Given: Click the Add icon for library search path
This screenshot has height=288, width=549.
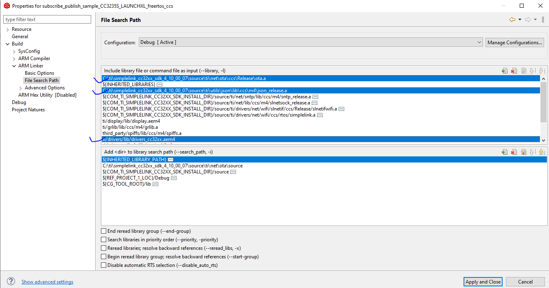Looking at the screenshot, I should coord(505,152).
